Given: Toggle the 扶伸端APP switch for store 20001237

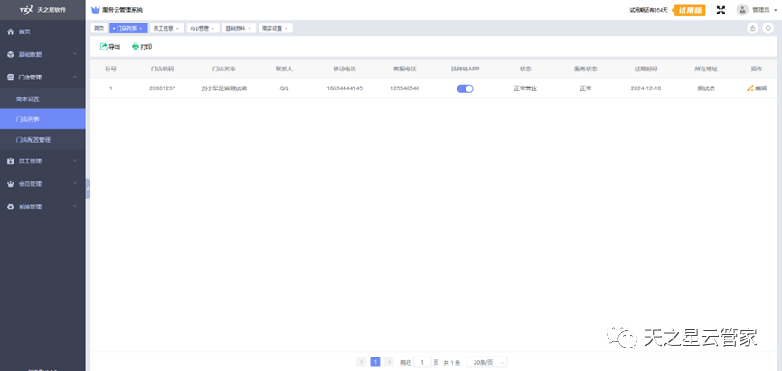Looking at the screenshot, I should (465, 88).
